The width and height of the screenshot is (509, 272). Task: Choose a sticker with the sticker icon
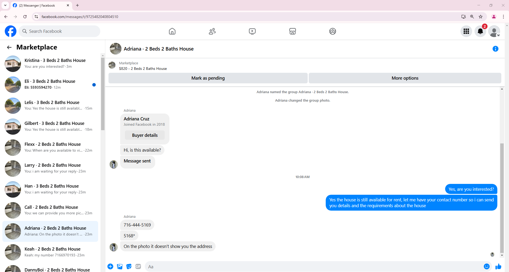pyautogui.click(x=129, y=266)
